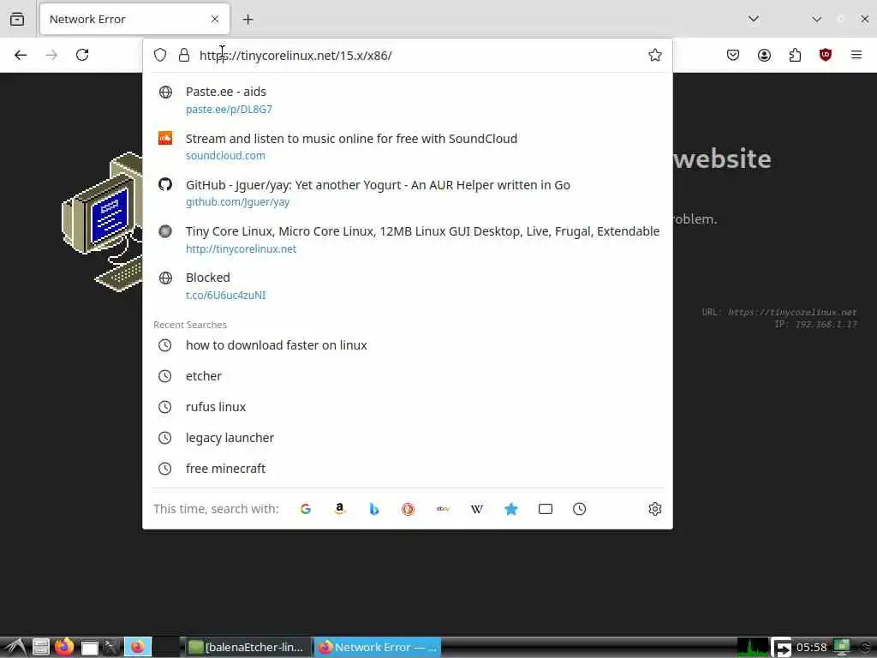
Task: Click the site security padlock icon
Action: [x=184, y=55]
